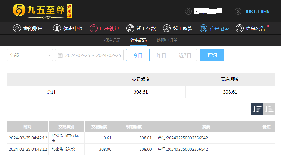Select the 昨日 date filter
281x160 pixels.
coord(161,55)
